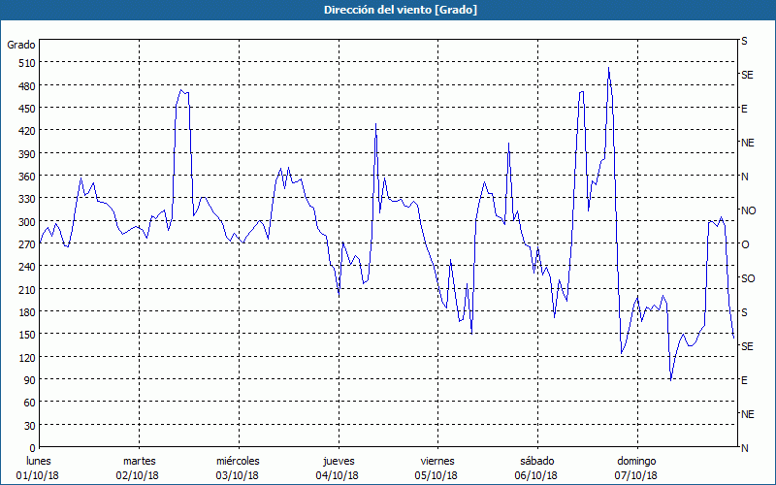Click the "viernes" day label
The image size is (776, 485).
(437, 462)
